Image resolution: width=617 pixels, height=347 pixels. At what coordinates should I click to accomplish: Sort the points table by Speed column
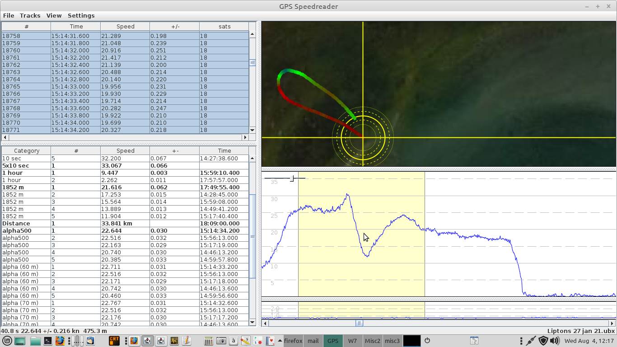click(125, 27)
